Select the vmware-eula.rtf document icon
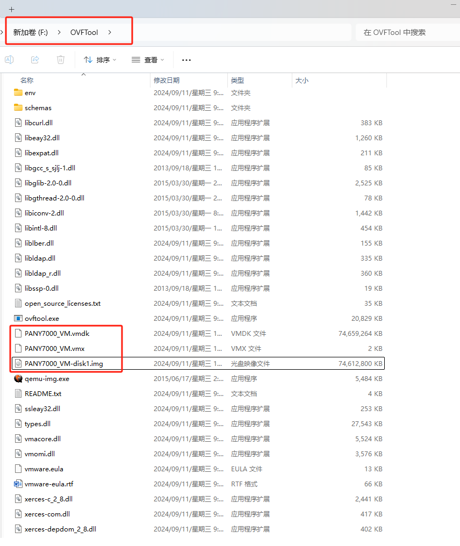 tap(18, 484)
